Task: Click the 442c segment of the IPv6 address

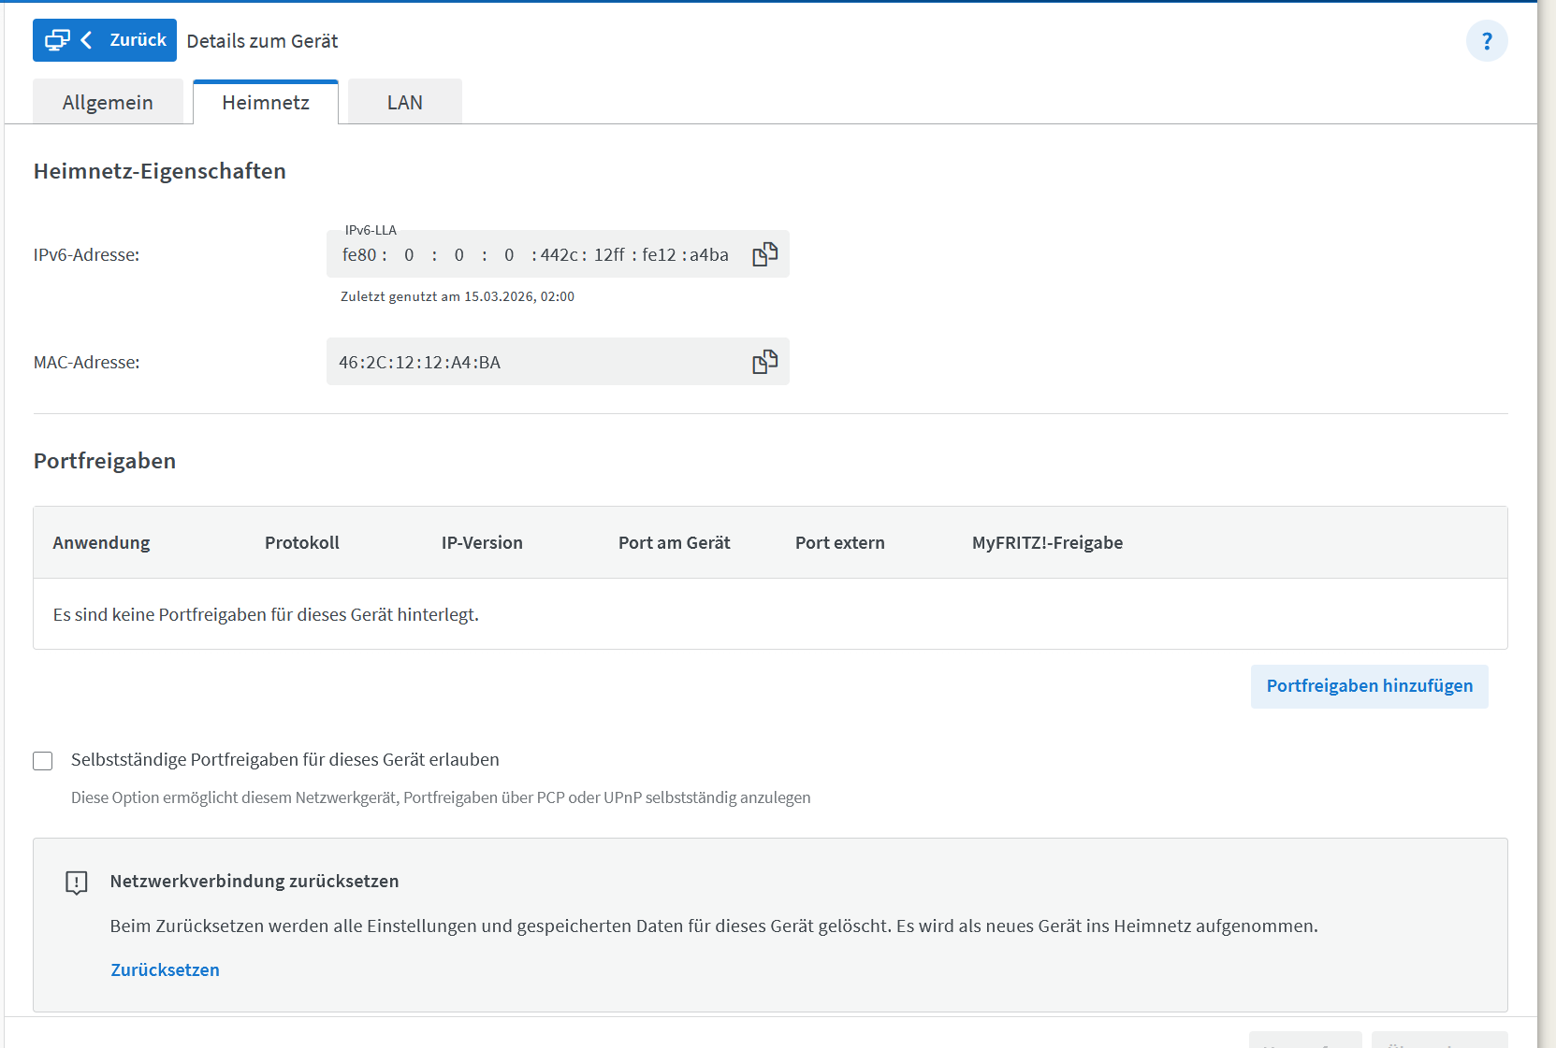Action: (560, 255)
